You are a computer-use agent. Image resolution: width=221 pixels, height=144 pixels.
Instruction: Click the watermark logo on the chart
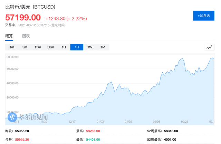pos(15,117)
